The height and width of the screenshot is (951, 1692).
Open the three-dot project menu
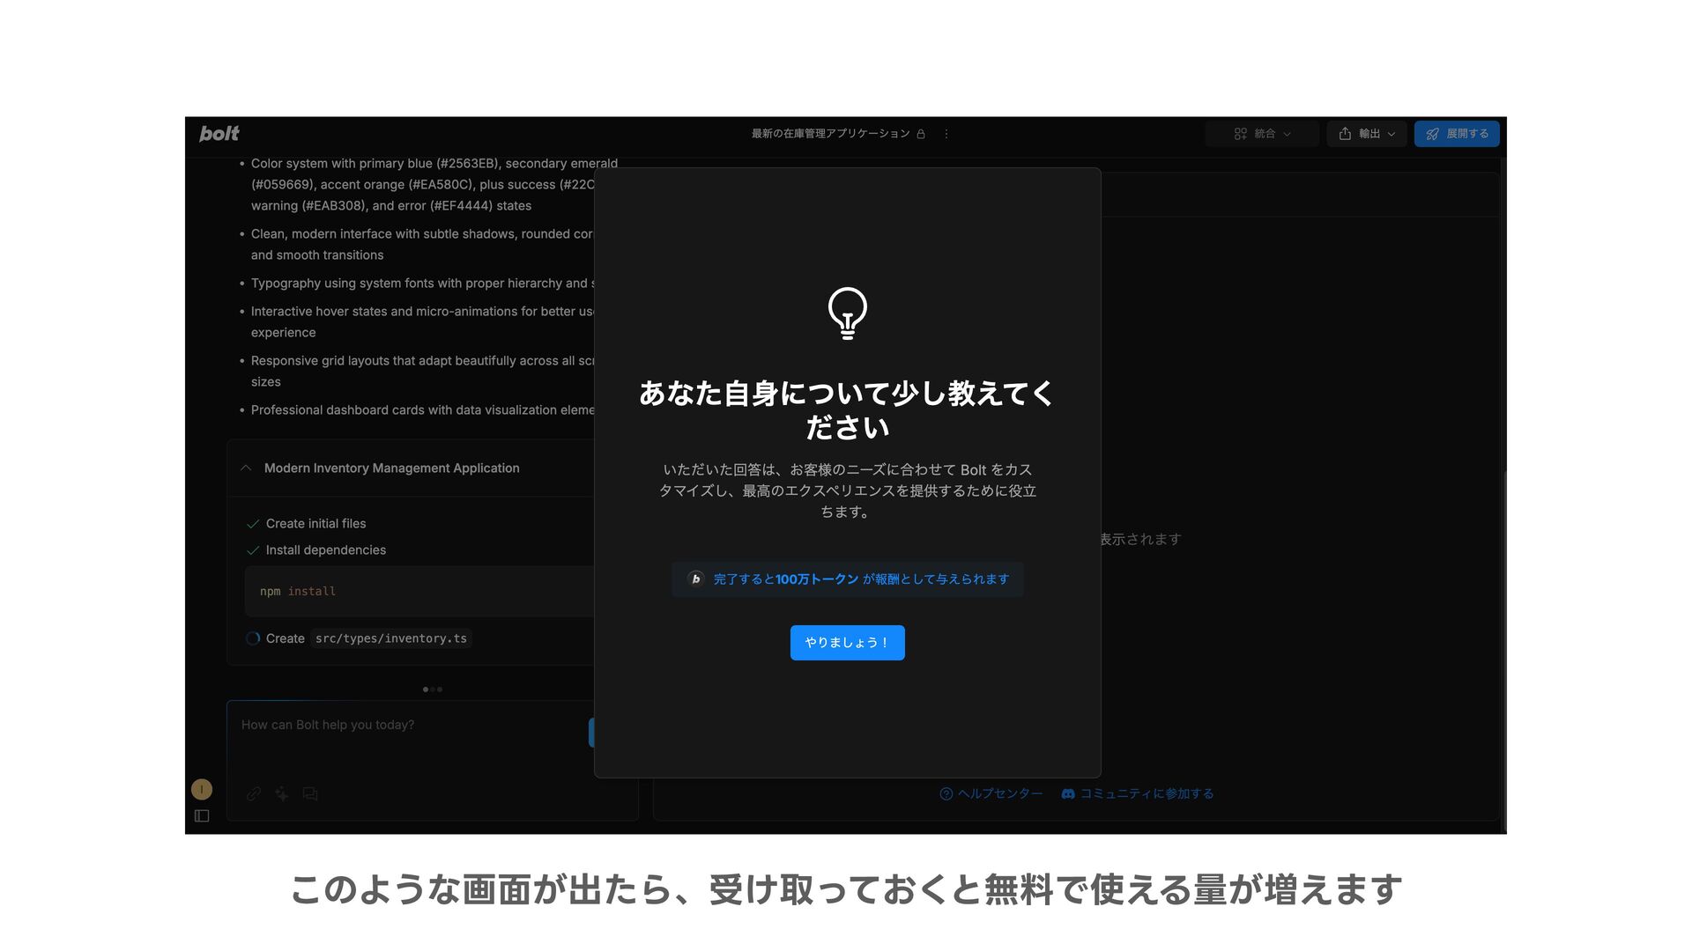point(946,134)
